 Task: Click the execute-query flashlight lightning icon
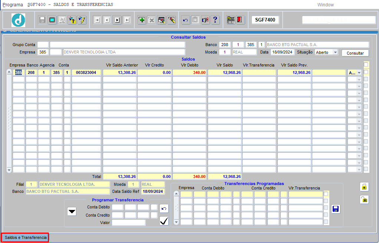point(82,20)
